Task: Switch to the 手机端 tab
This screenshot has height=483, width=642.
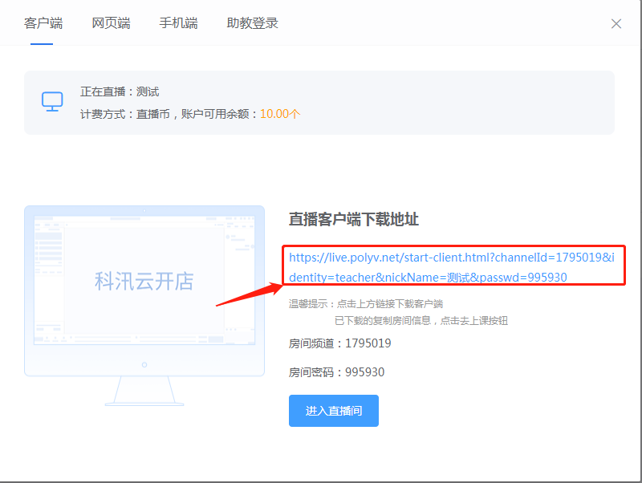Action: 178,23
